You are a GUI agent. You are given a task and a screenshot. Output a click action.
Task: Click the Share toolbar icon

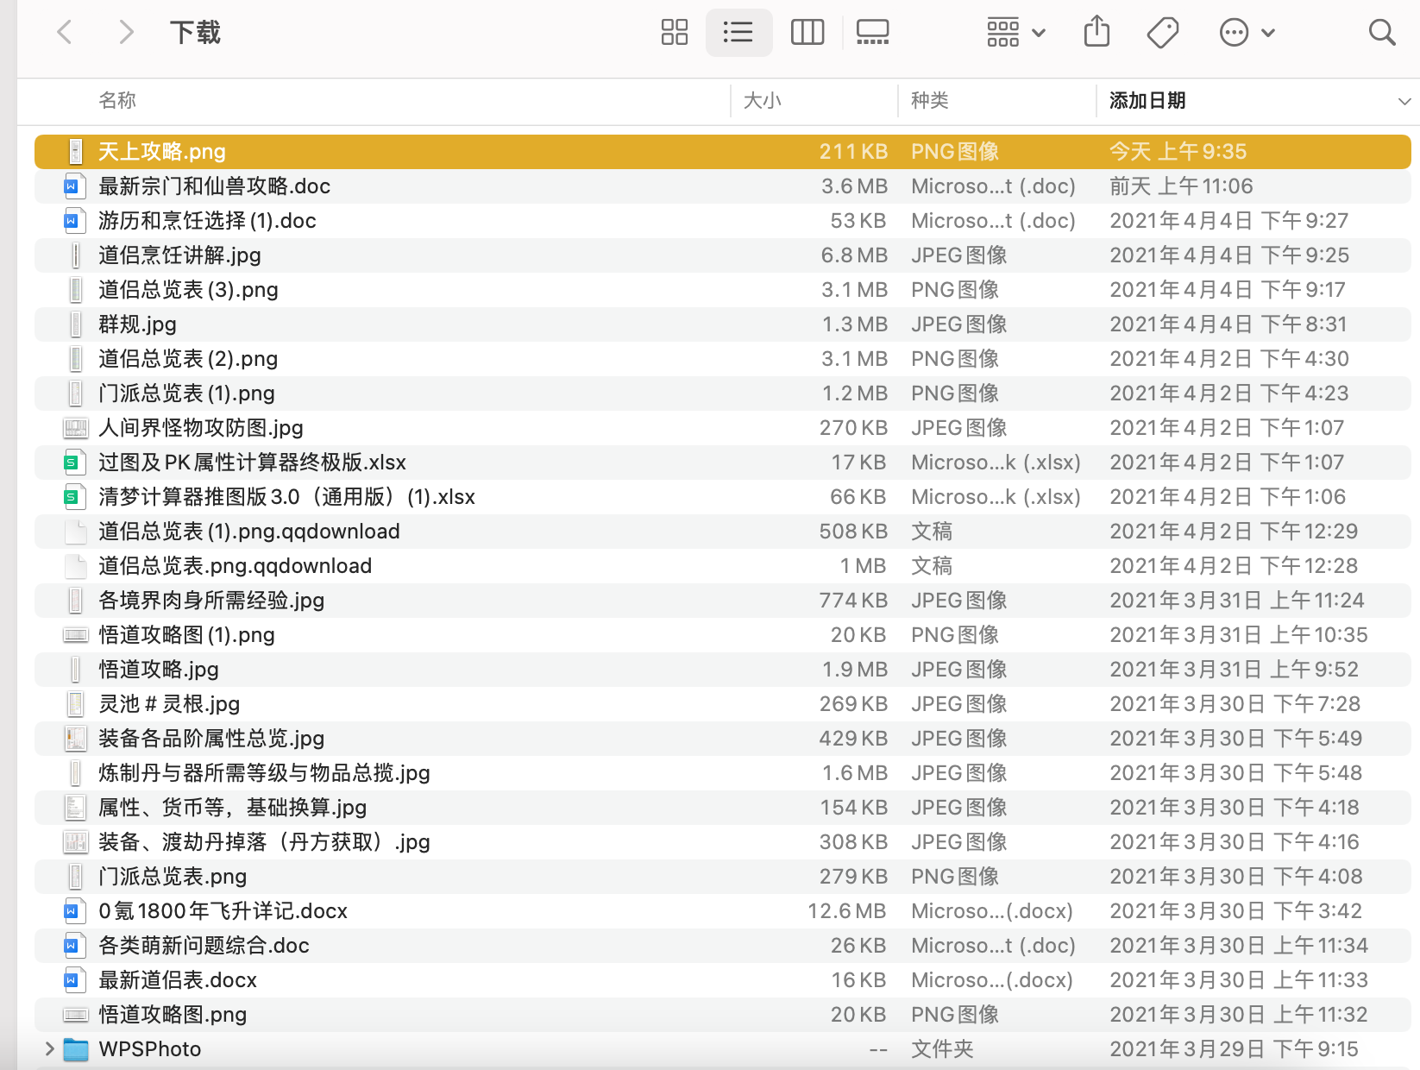[1096, 33]
